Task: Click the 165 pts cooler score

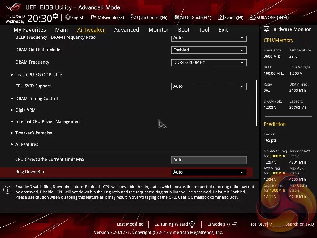Action: [x=270, y=140]
